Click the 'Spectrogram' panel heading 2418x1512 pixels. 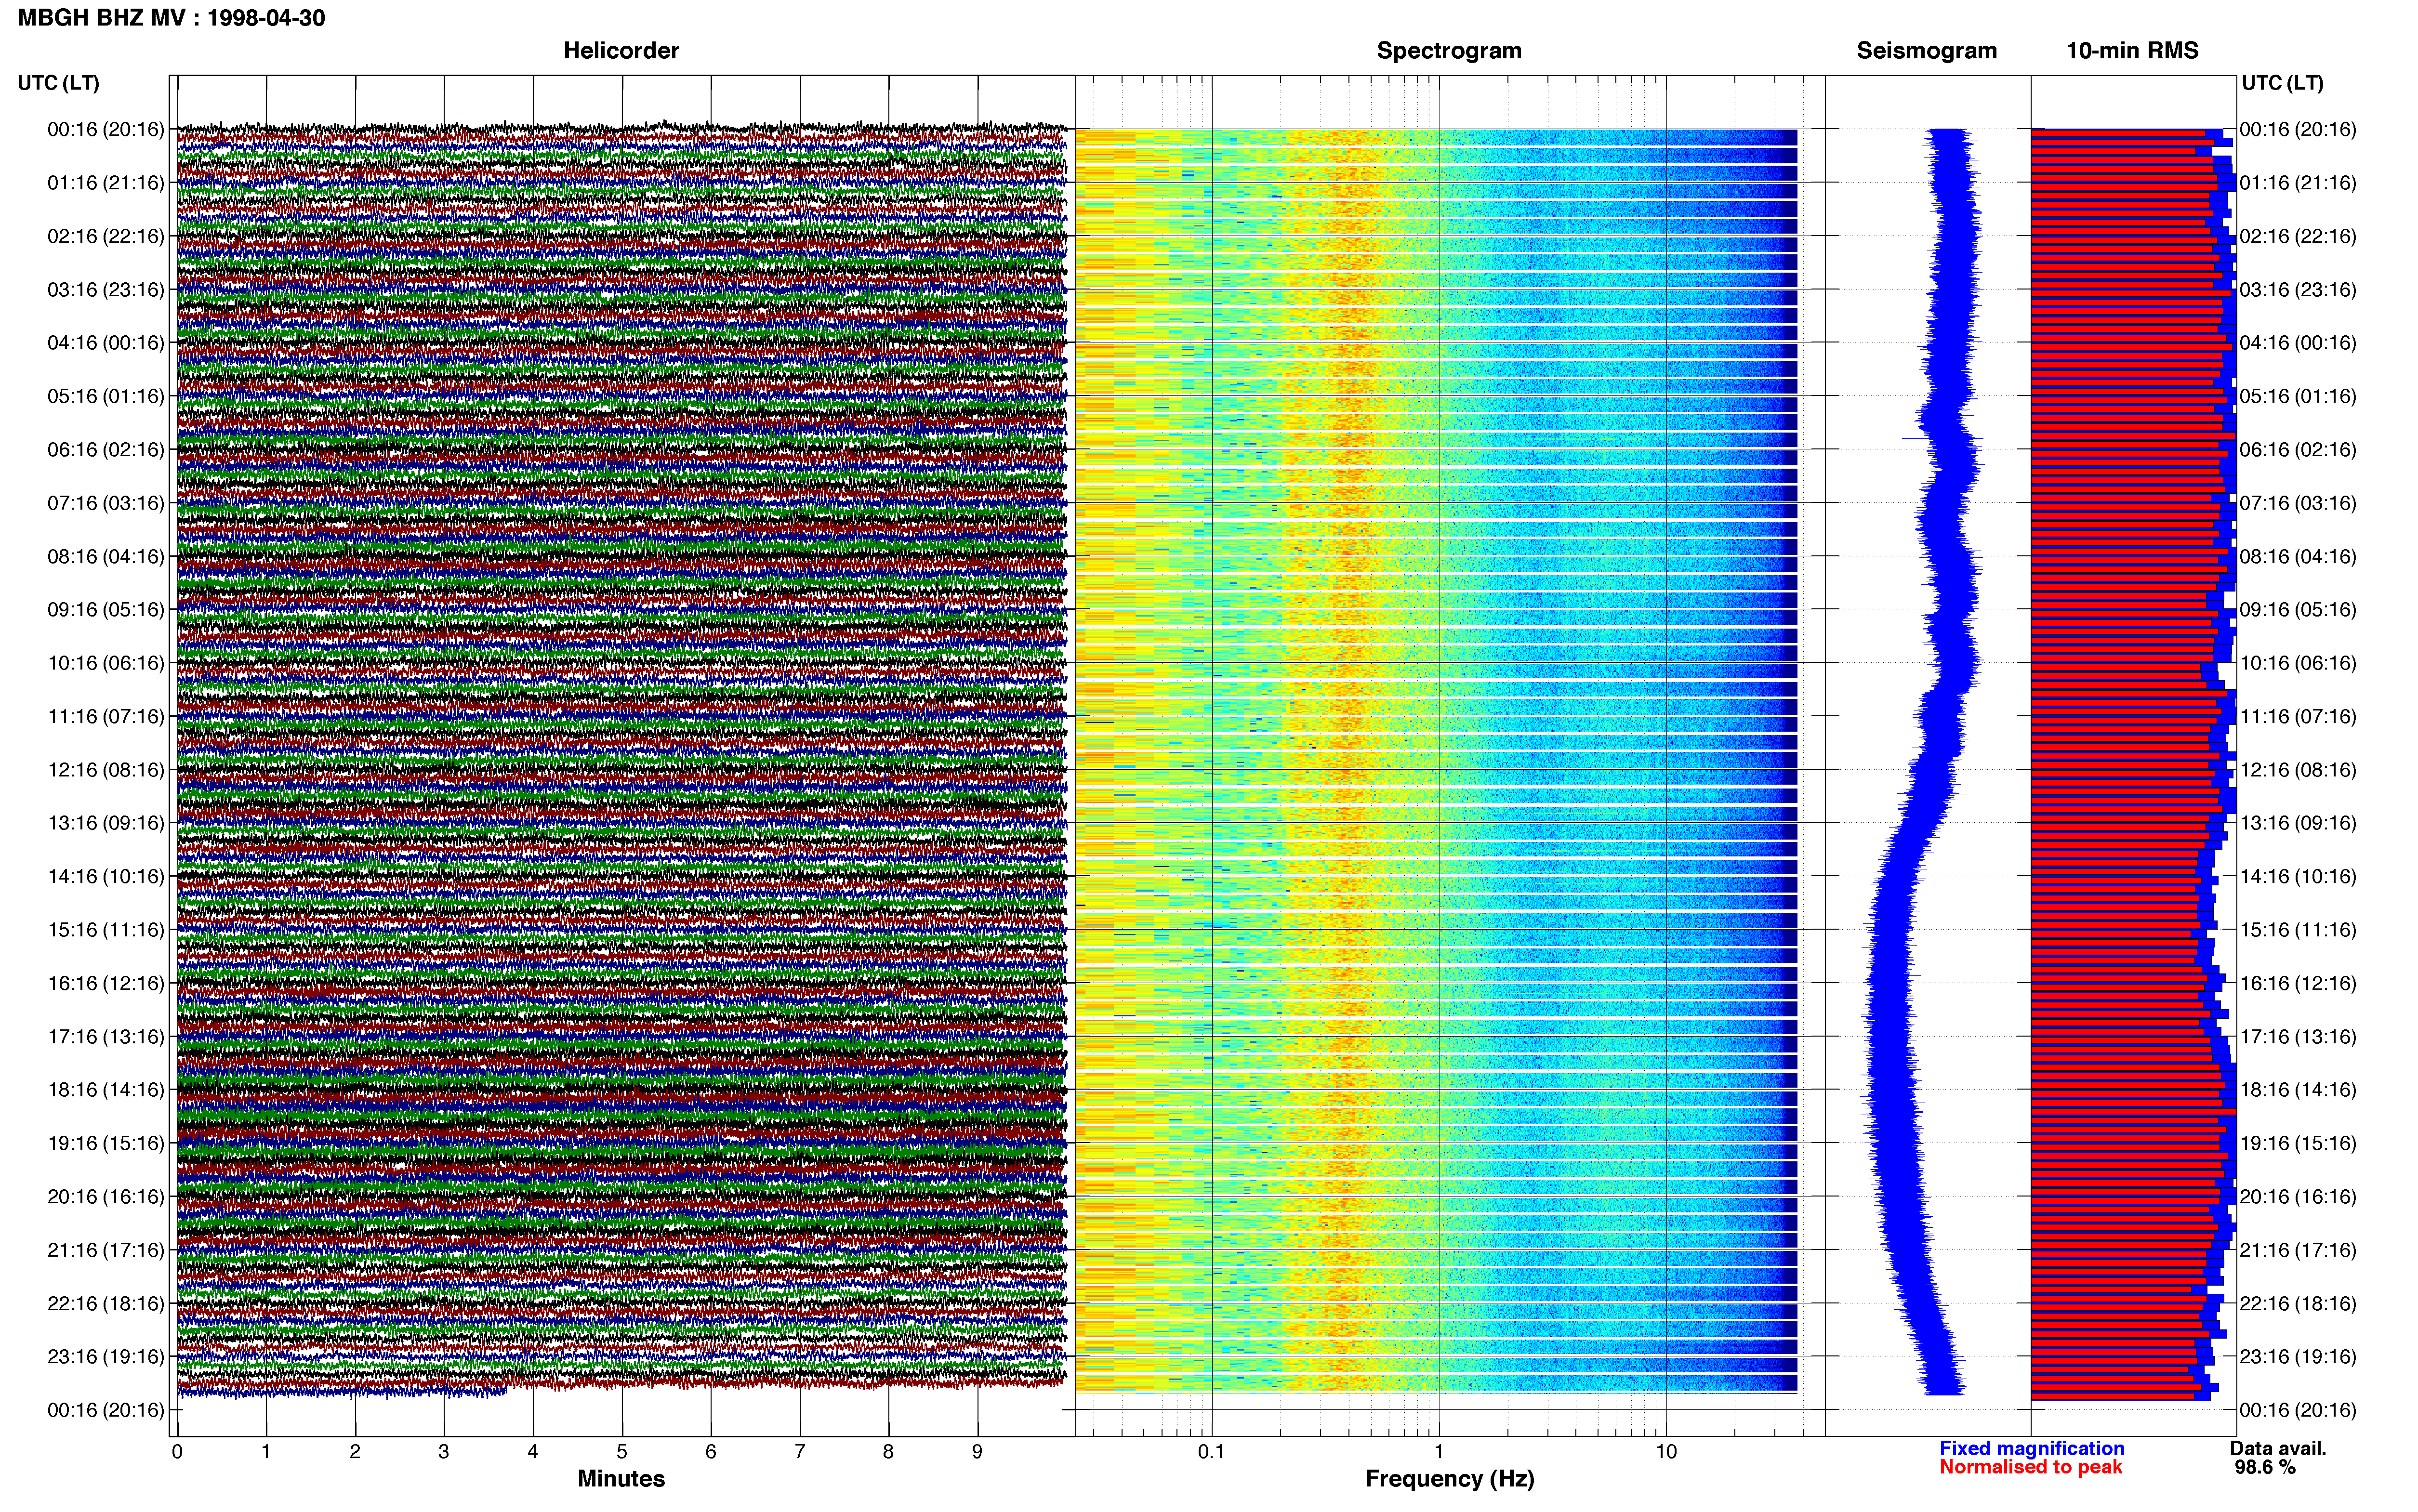[1449, 50]
